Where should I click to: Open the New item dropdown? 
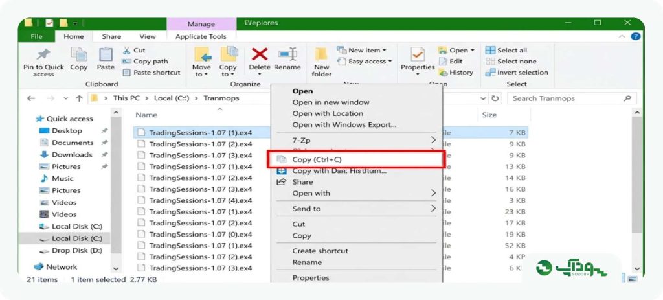pos(365,50)
